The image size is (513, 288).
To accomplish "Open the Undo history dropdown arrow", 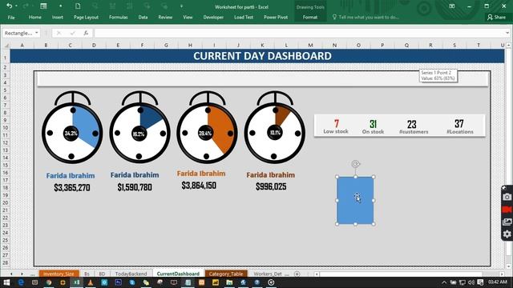I will click(x=16, y=6).
